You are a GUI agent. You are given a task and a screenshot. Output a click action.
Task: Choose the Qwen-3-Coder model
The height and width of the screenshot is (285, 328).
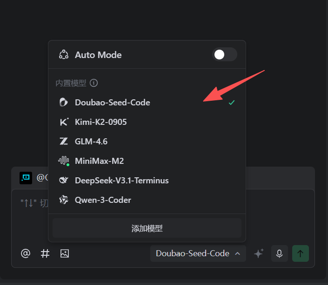103,200
